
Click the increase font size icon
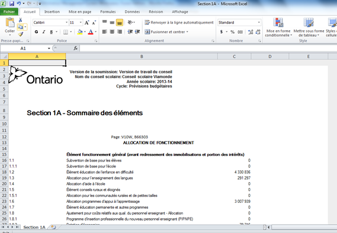point(86,22)
